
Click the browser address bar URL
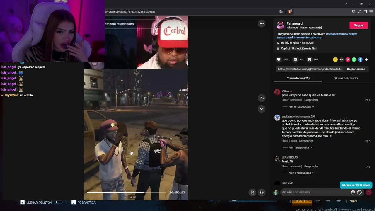[x=130, y=12]
